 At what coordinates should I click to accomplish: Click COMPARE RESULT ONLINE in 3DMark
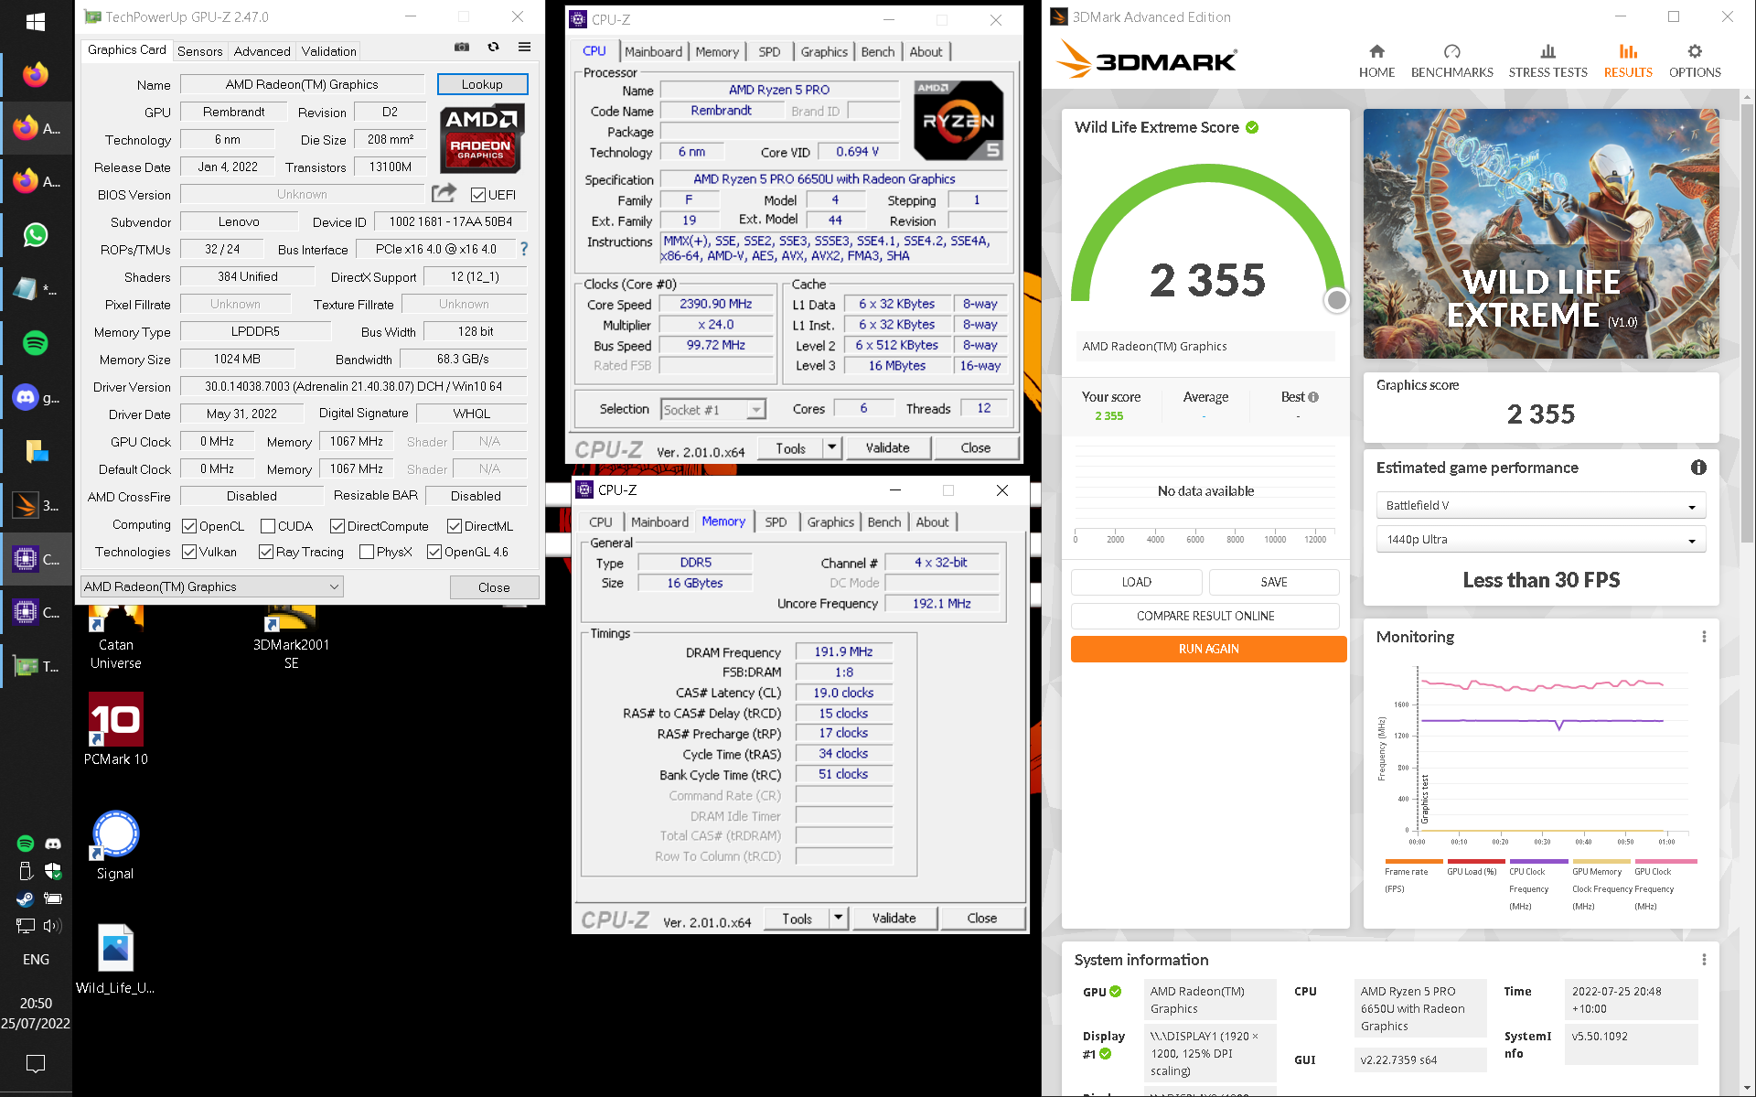click(x=1205, y=616)
